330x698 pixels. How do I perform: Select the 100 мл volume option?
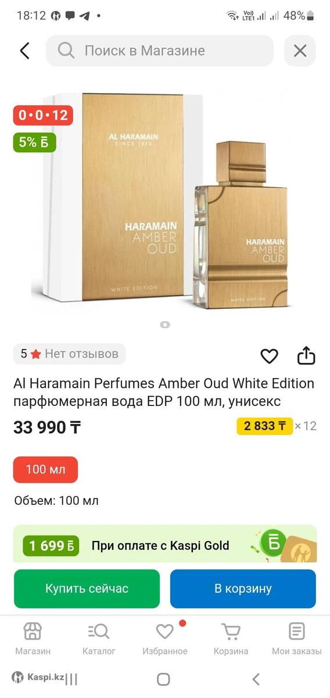tap(45, 469)
